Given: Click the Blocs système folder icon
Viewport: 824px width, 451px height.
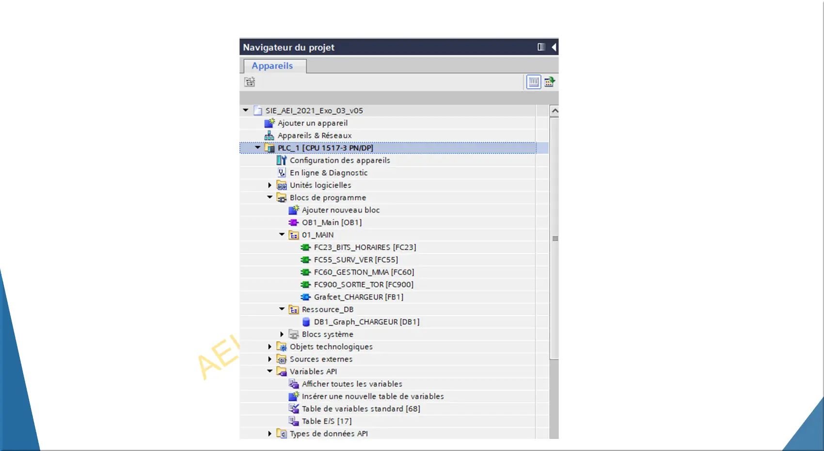Looking at the screenshot, I should point(294,334).
